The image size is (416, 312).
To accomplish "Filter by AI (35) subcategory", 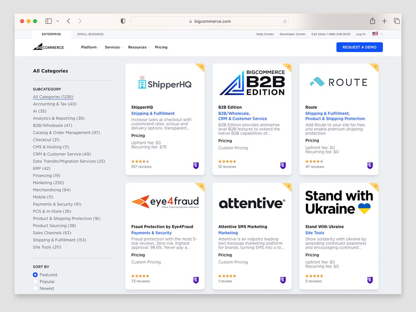I will pyautogui.click(x=39, y=111).
